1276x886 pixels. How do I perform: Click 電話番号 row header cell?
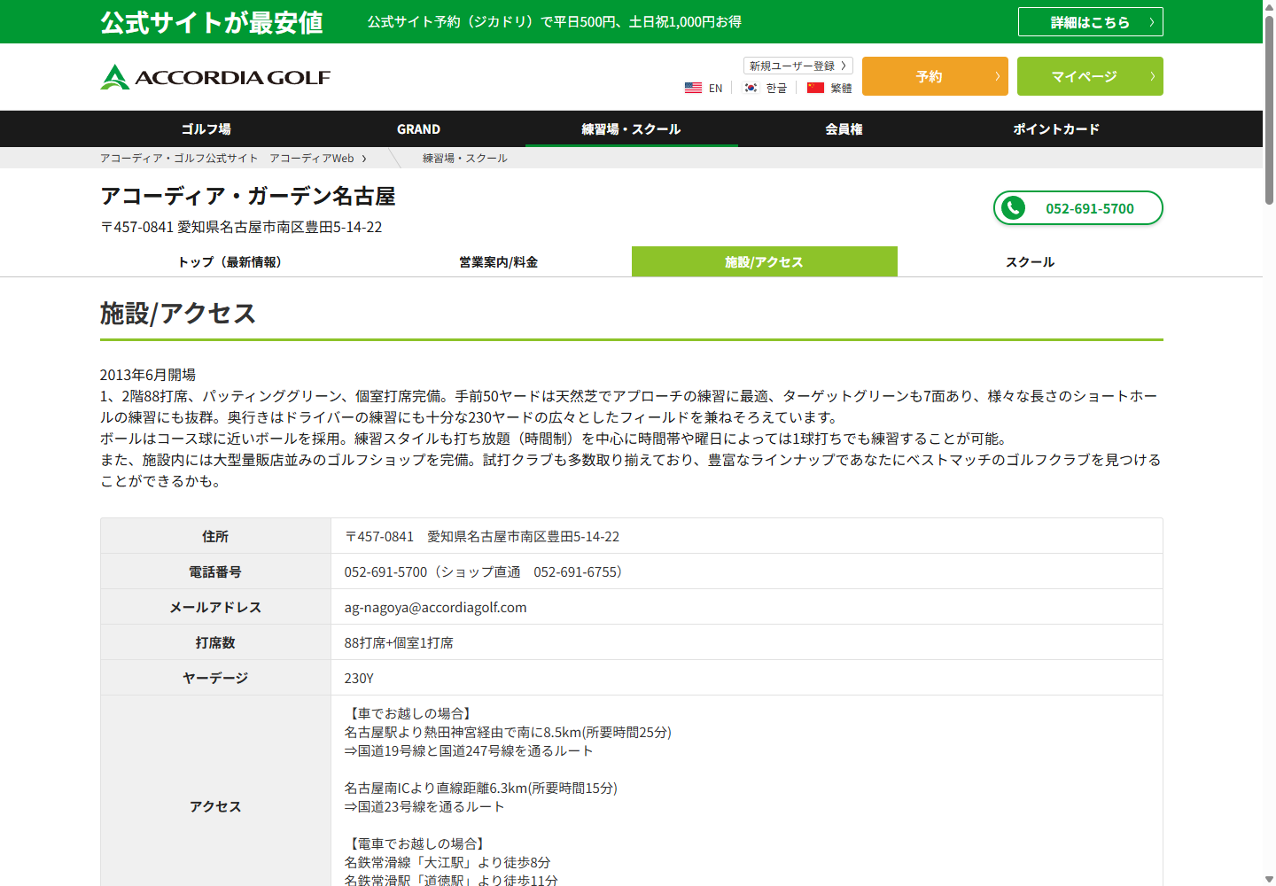[215, 571]
